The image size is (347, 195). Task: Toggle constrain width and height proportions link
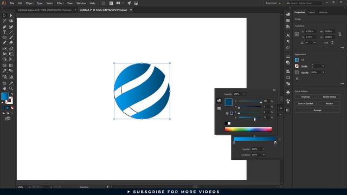pos(340,34)
